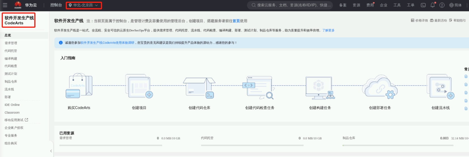The image size is (469, 157).
Task: Open the CodeArts使用体验调研 survey link
Action: click(x=107, y=43)
